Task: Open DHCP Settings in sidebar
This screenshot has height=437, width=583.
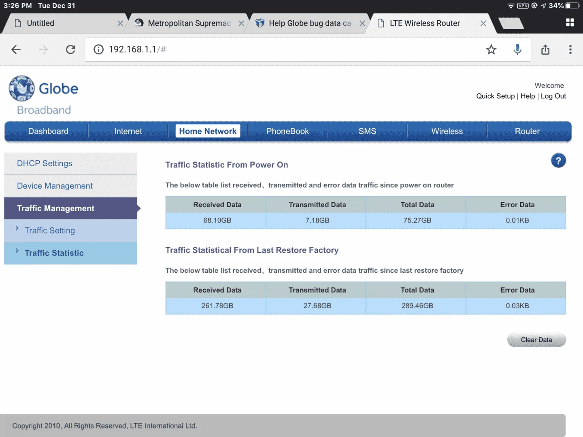Action: coord(70,163)
